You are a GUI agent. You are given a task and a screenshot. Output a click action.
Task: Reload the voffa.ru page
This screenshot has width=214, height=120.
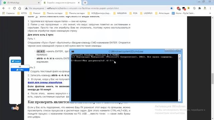14,8
